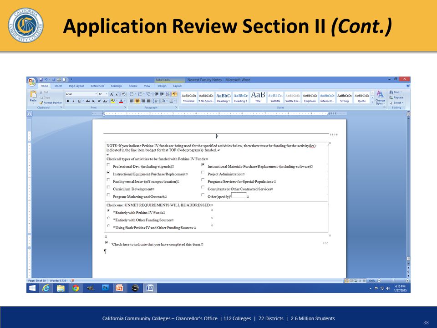Click the Clear Formatting icon
This screenshot has width=437, height=328.
click(123, 94)
